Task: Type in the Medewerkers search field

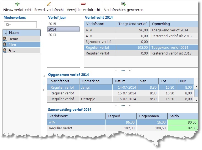Action: point(23,25)
